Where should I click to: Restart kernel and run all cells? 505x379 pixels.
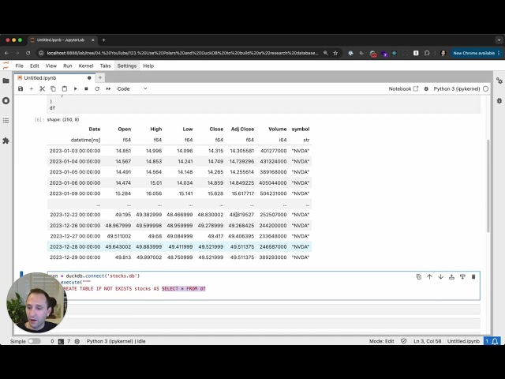(108, 88)
